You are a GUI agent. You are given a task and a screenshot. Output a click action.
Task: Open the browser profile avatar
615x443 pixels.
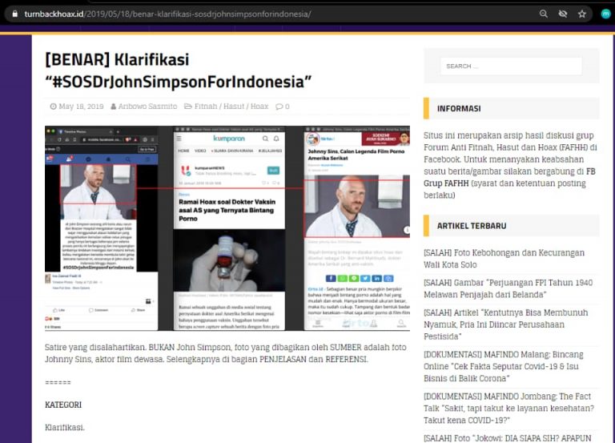click(x=605, y=14)
